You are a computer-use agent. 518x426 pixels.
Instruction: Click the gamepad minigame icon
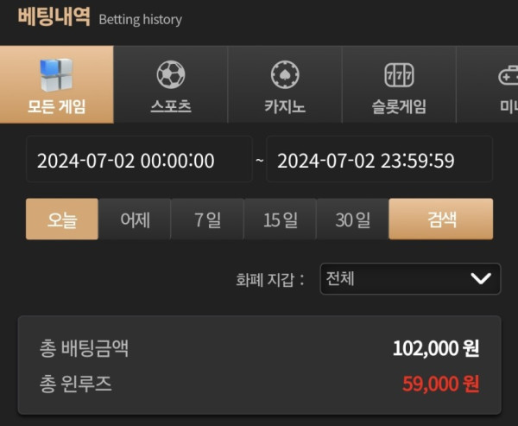click(509, 75)
